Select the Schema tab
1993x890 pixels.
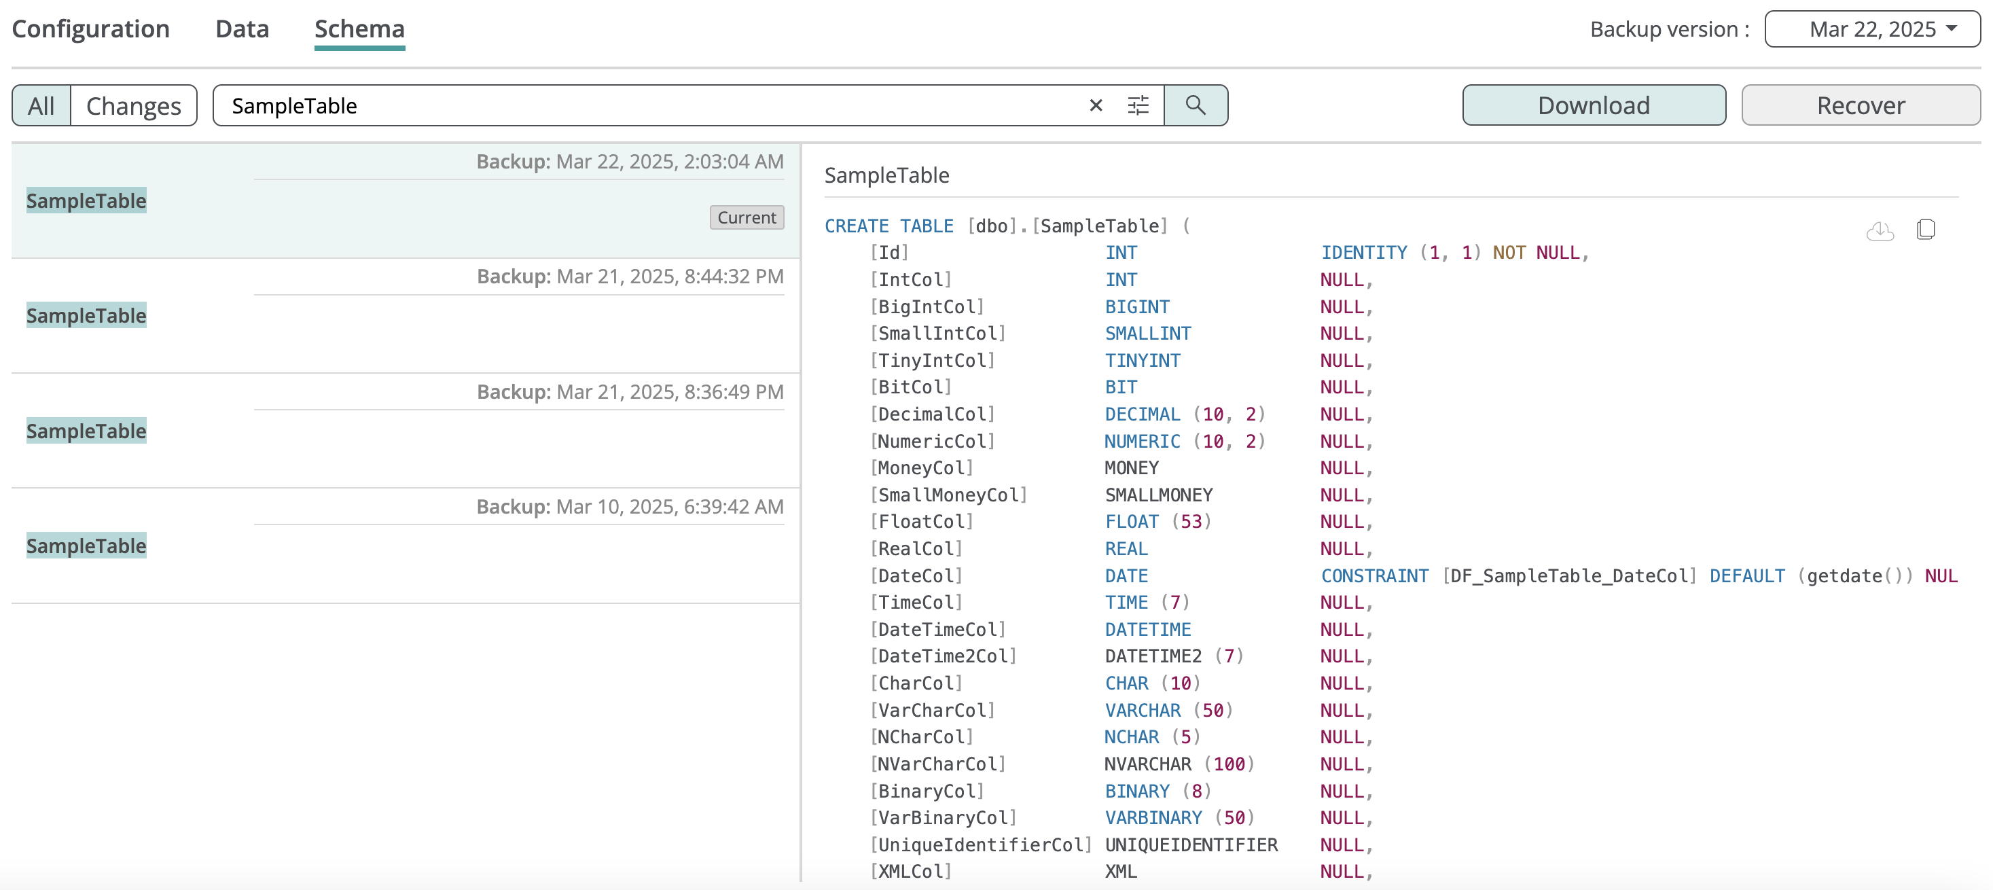coord(360,29)
